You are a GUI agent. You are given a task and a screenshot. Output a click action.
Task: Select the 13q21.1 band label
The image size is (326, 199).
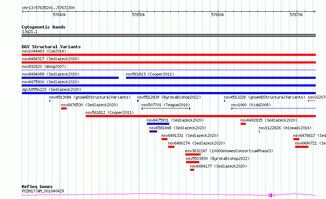click(x=30, y=31)
